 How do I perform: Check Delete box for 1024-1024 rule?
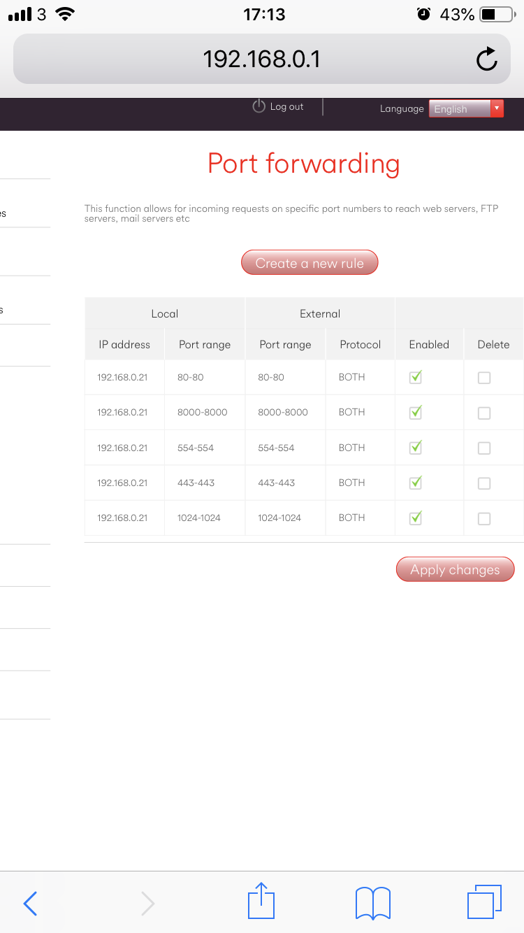[483, 518]
